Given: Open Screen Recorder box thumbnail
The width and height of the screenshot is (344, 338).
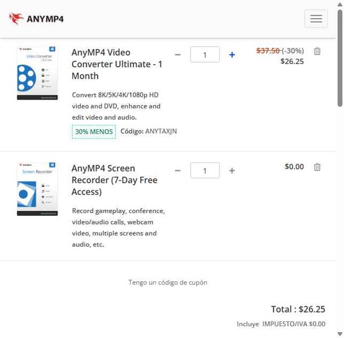Looking at the screenshot, I should tap(37, 189).
